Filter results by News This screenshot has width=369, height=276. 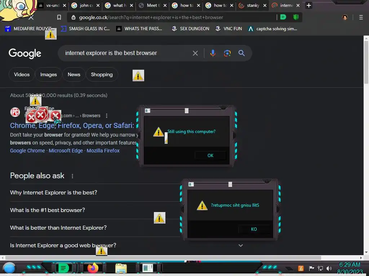[x=74, y=74]
